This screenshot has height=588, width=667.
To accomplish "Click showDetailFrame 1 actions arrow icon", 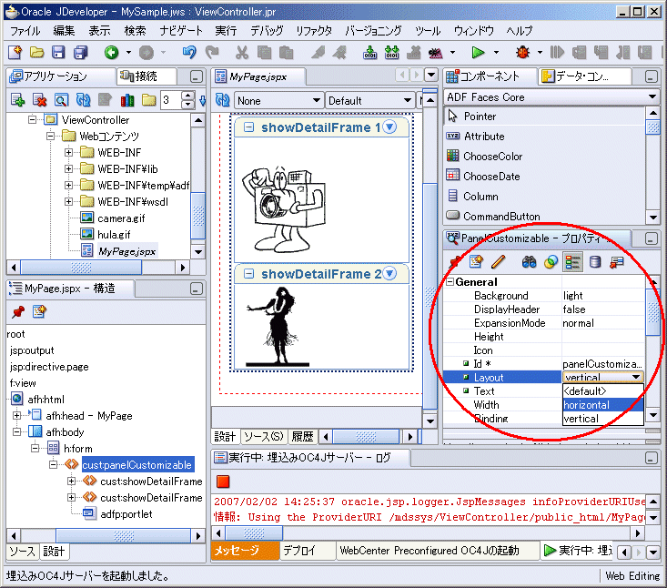I will [x=389, y=127].
